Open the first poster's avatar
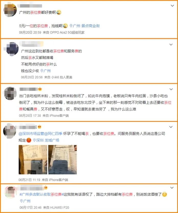The image size is (178, 213). pos(10,10)
